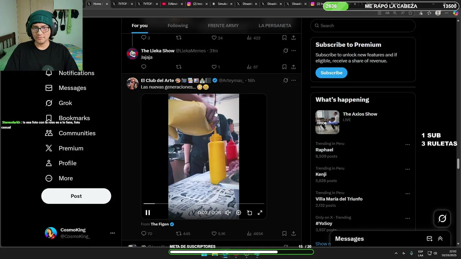Go to Communities in the sidebar
This screenshot has width=461, height=259.
point(70,133)
